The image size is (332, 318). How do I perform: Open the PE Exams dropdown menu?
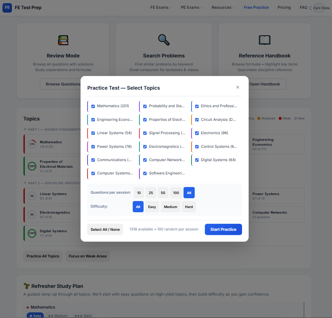(192, 7)
